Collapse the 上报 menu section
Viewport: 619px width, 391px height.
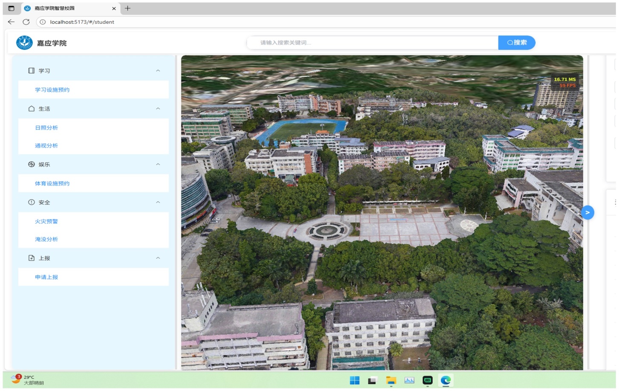click(x=158, y=258)
